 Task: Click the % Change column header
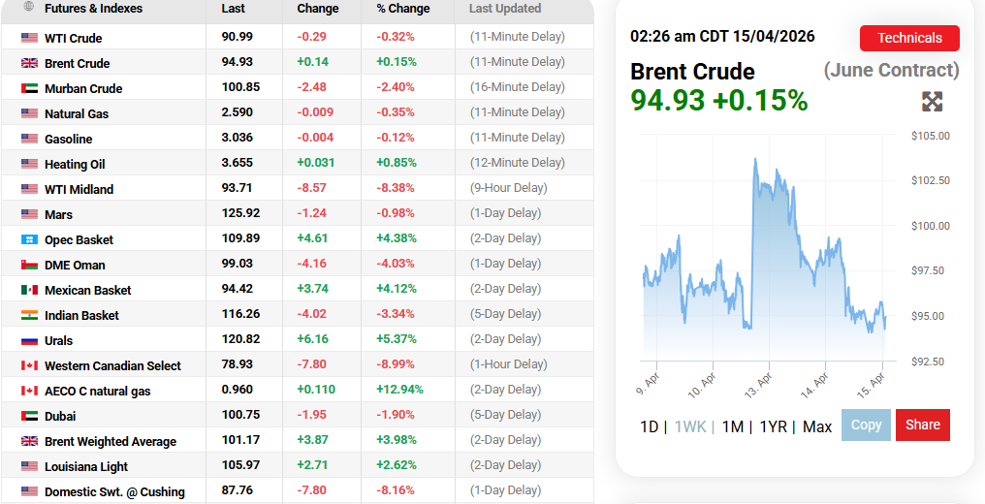403,8
